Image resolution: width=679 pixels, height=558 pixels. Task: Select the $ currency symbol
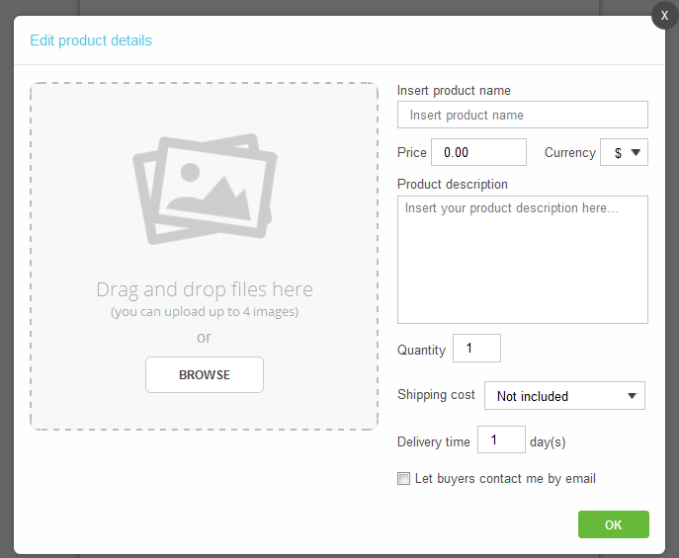click(x=618, y=153)
